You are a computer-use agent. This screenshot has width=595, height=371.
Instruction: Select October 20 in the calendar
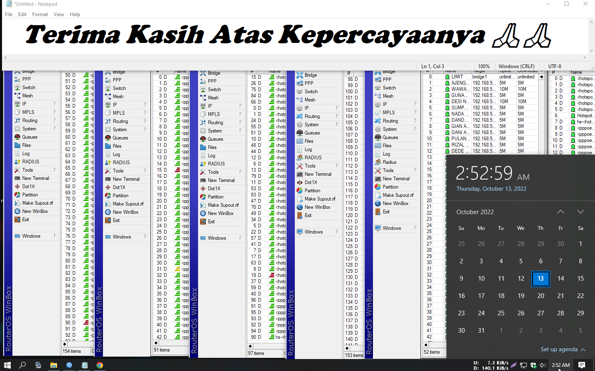[541, 296]
